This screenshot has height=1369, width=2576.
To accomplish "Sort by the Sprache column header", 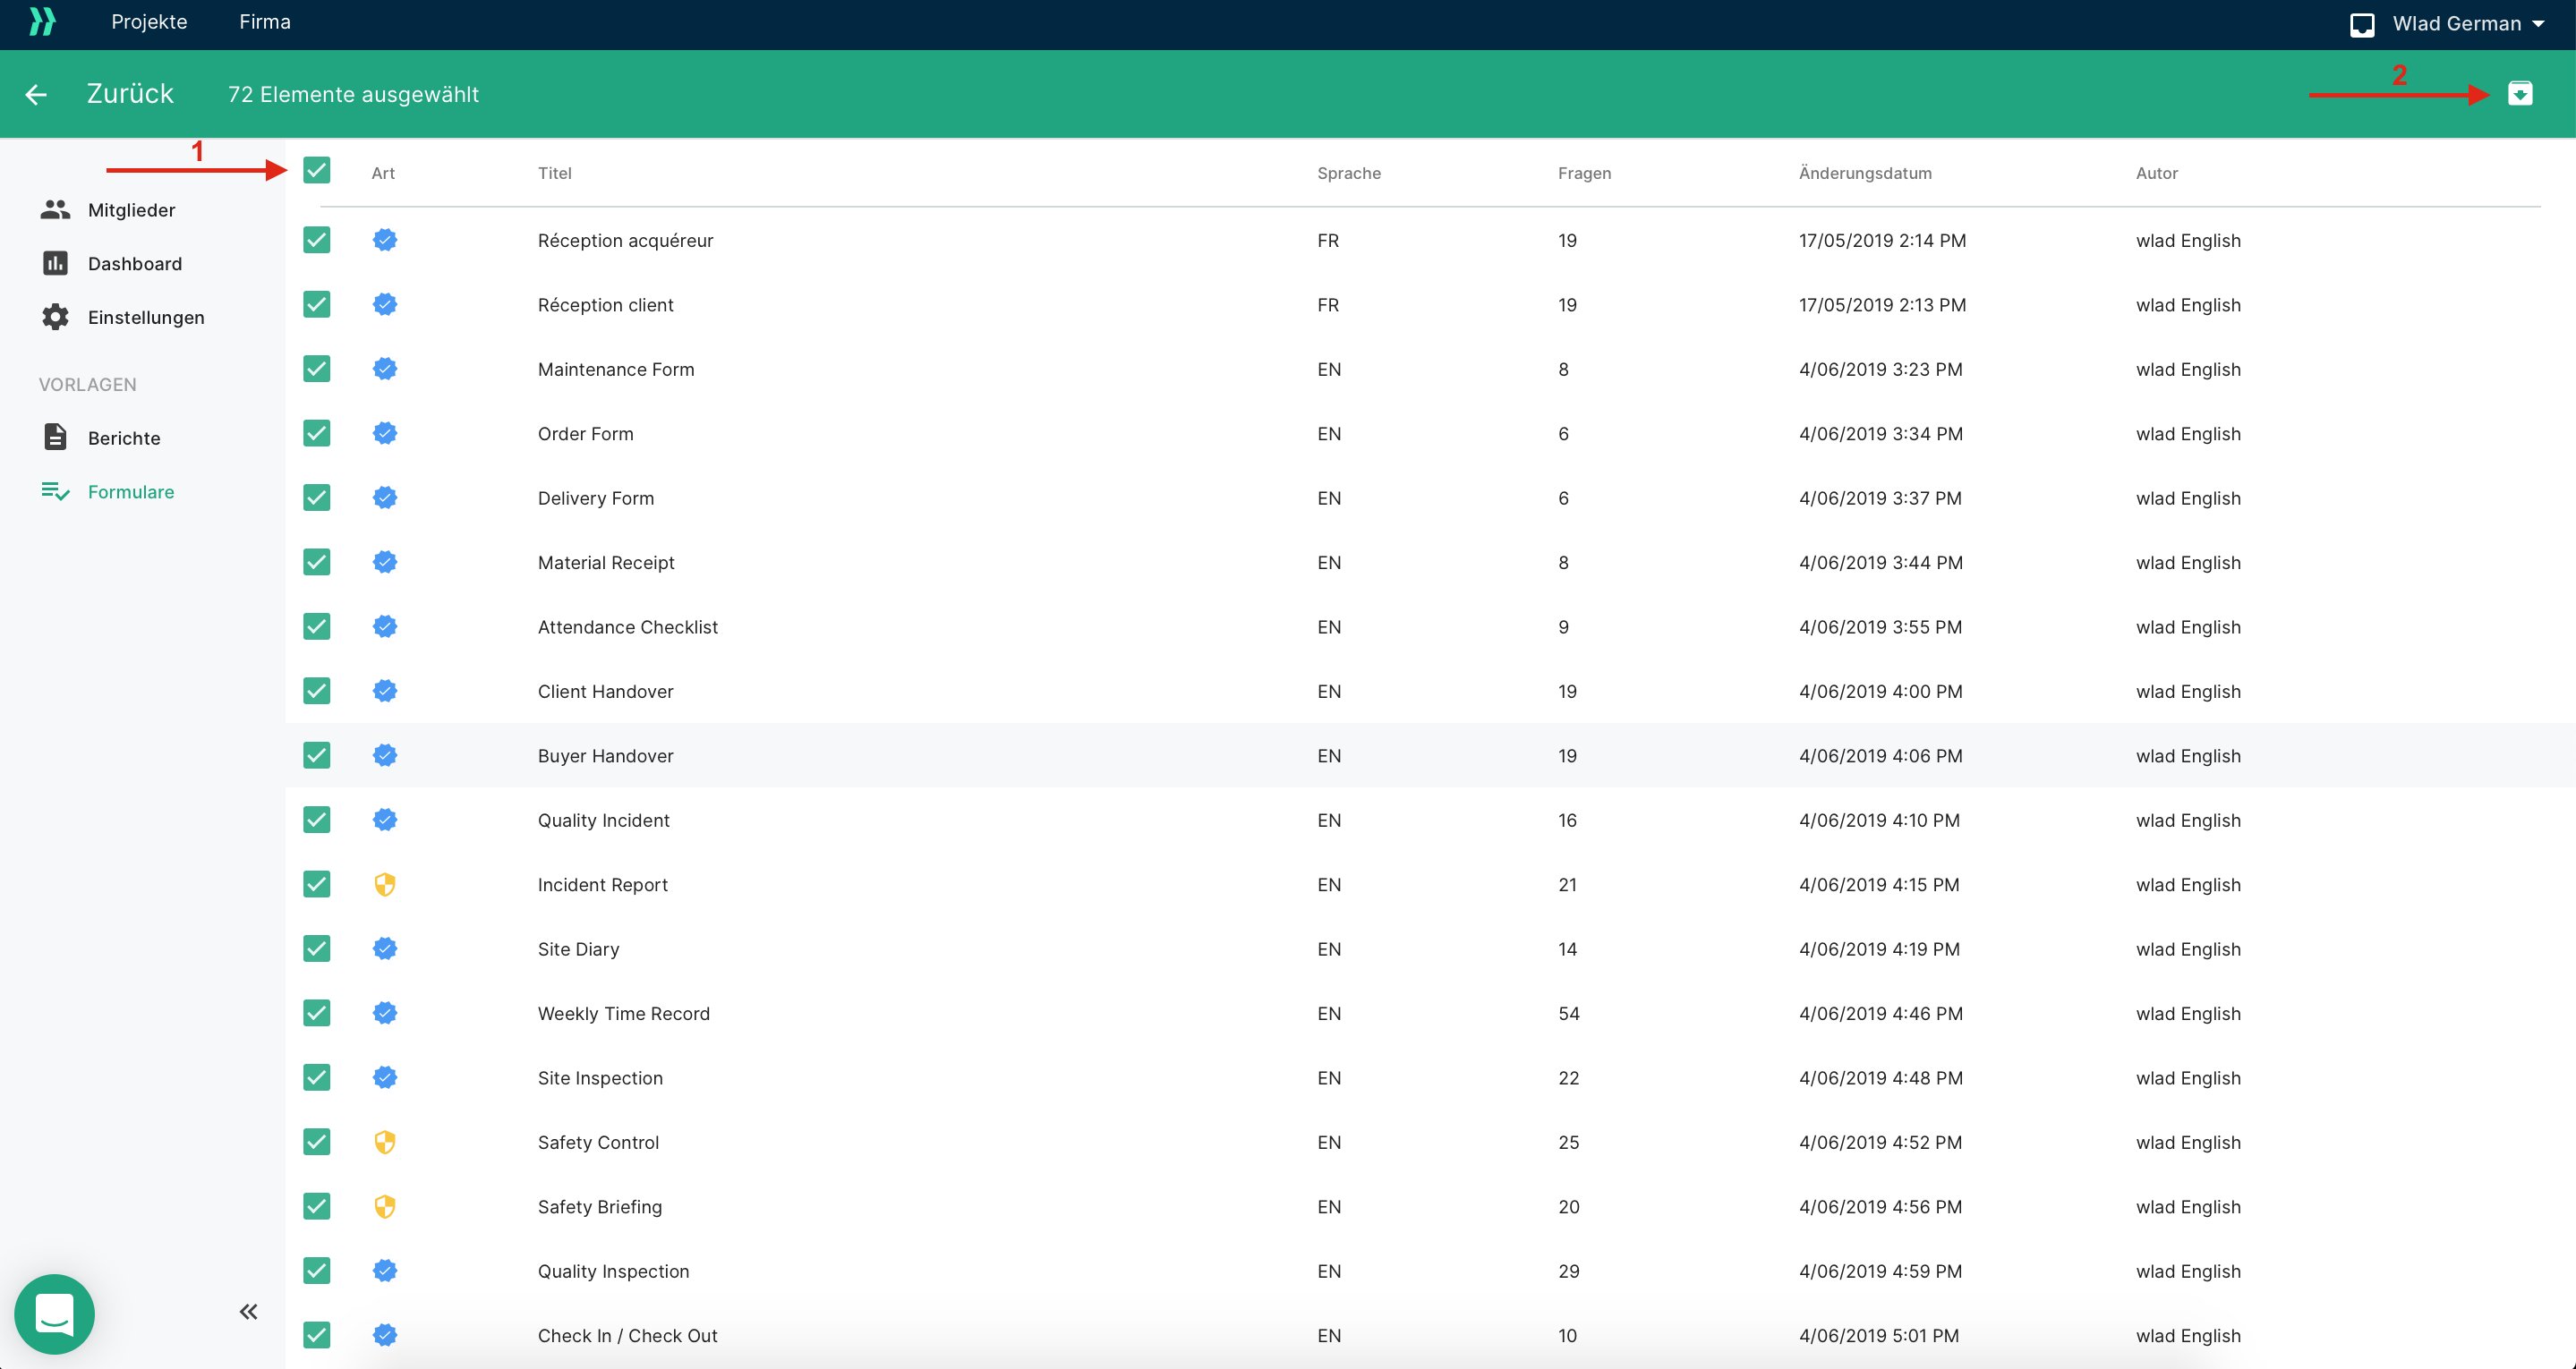I will click(x=1349, y=173).
